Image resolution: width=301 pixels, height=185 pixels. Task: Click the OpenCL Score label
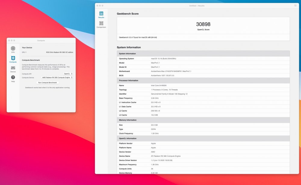203,29
